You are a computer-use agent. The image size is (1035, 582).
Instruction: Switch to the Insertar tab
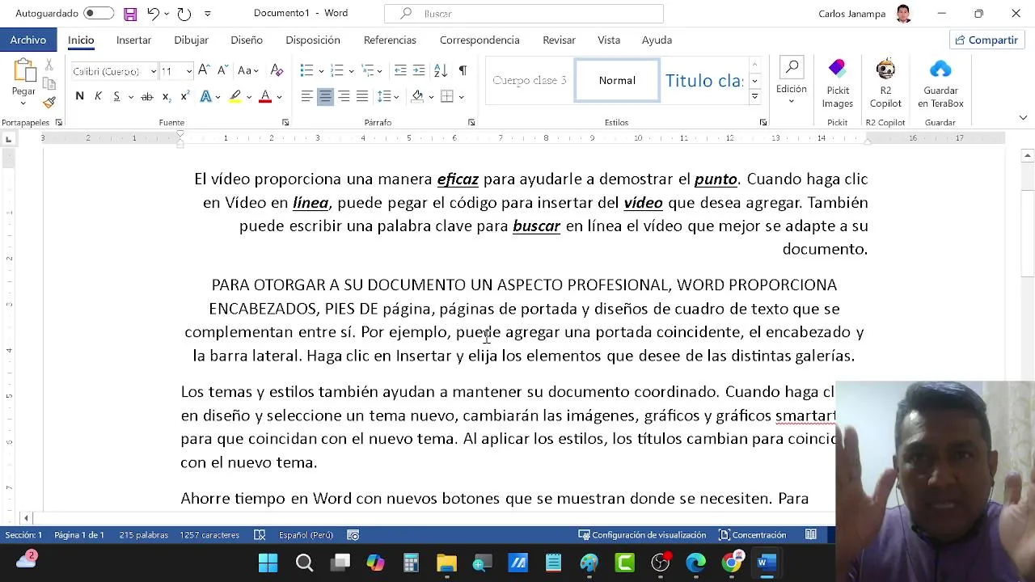click(x=133, y=40)
